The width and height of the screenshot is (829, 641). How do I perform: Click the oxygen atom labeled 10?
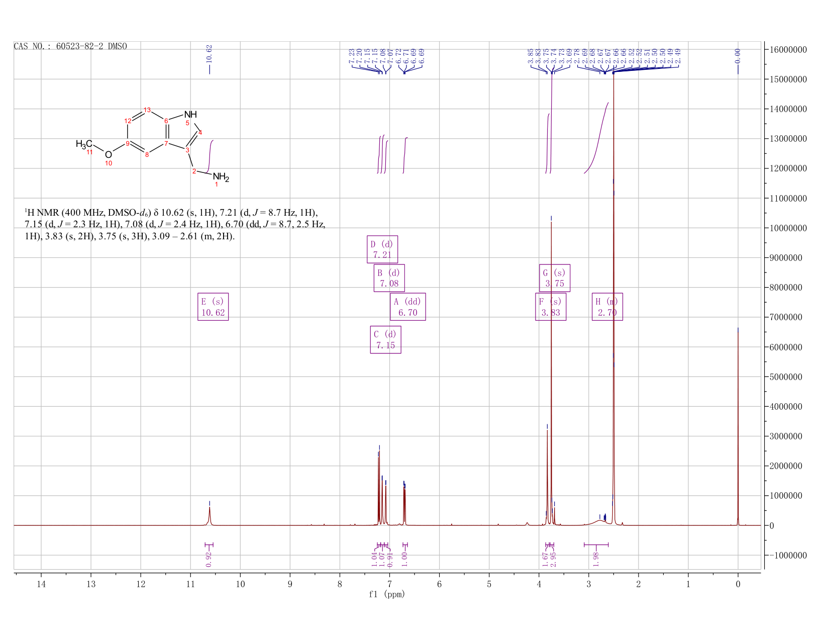[109, 155]
